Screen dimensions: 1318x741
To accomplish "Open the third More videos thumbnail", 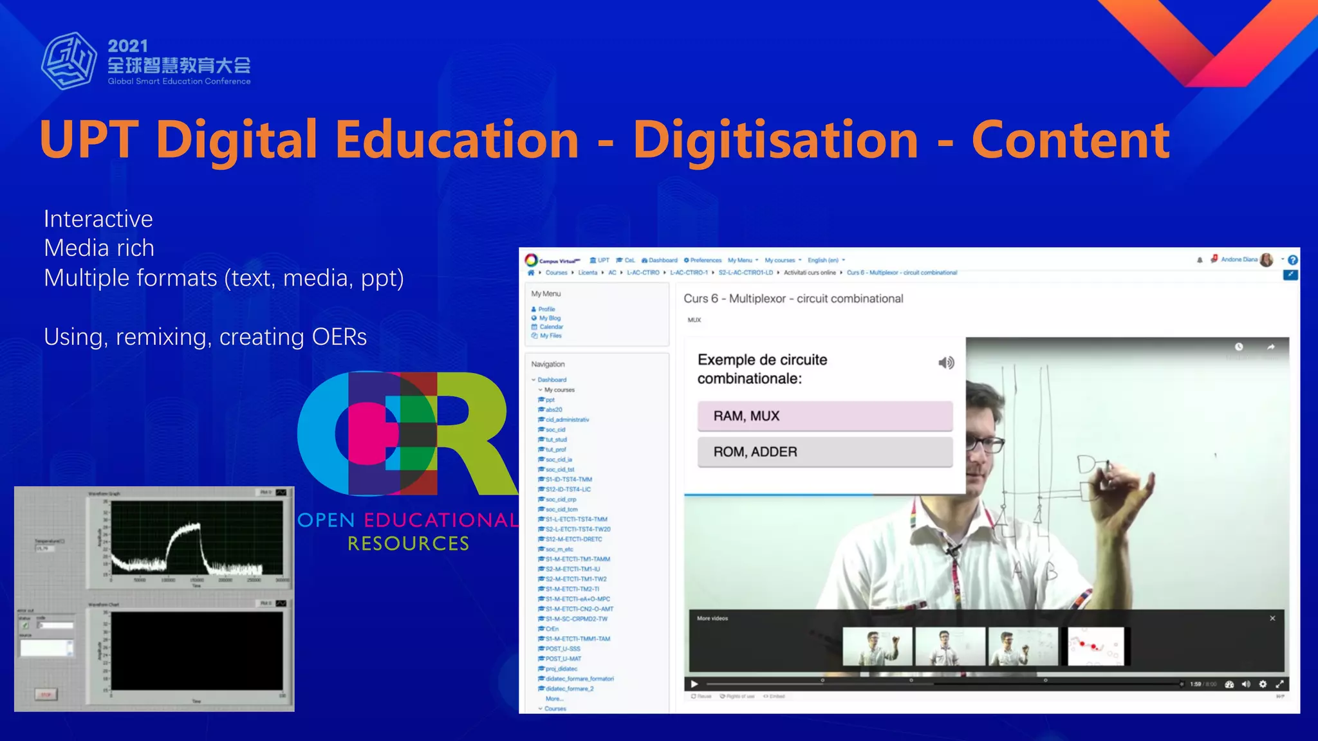I will coord(1023,646).
